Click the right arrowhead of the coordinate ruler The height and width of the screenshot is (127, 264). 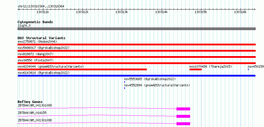click(255, 9)
